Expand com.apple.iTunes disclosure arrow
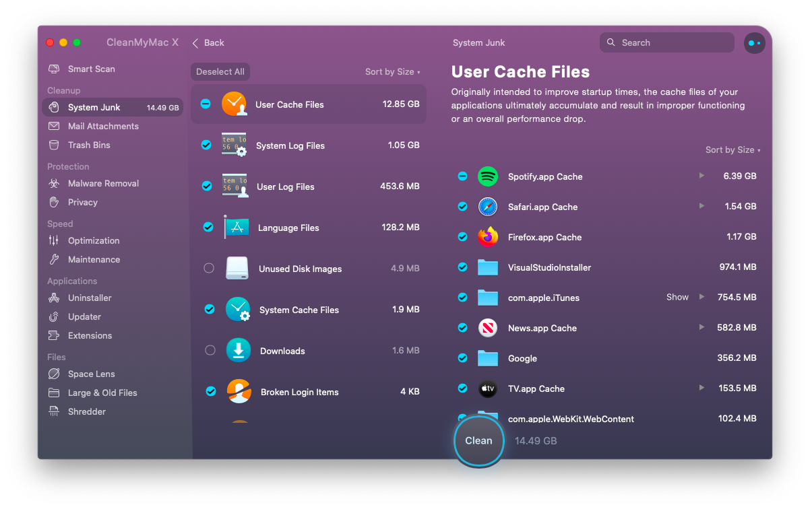This screenshot has width=810, height=509. (x=702, y=297)
